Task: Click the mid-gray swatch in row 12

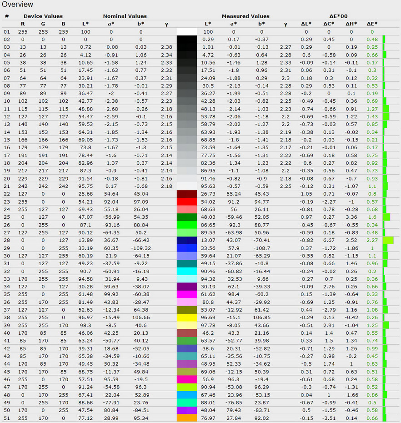Action: pos(186,116)
